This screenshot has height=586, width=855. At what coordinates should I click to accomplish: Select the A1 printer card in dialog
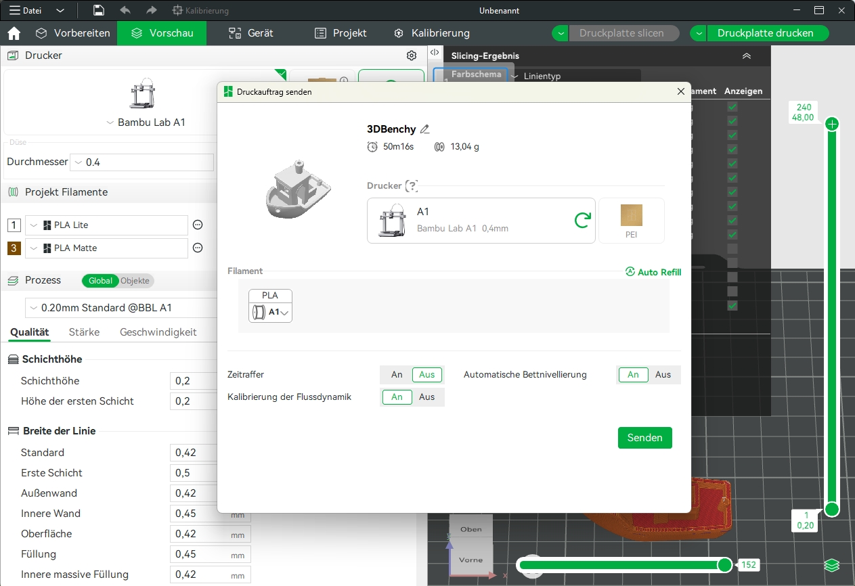coord(481,221)
